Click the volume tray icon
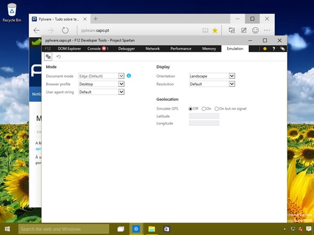This screenshot has height=235, width=314. pos(300,229)
